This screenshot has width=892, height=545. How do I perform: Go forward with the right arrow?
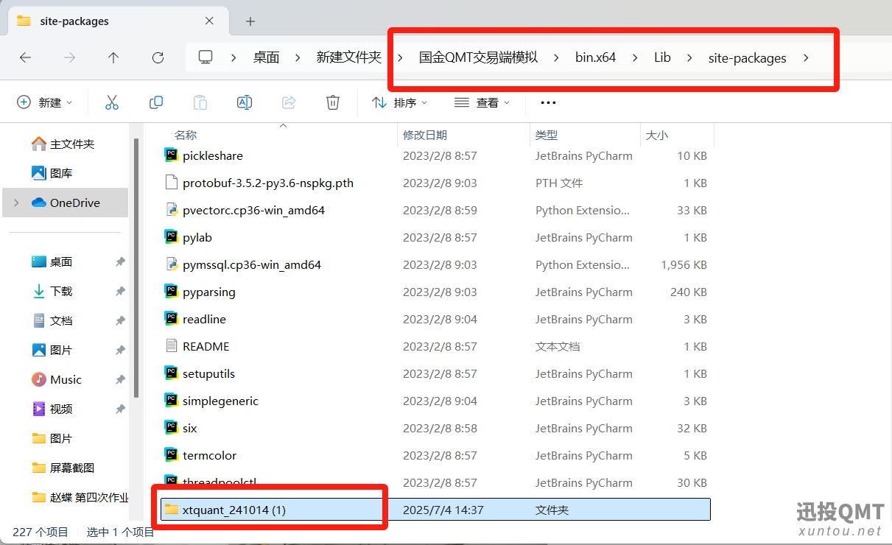click(69, 57)
